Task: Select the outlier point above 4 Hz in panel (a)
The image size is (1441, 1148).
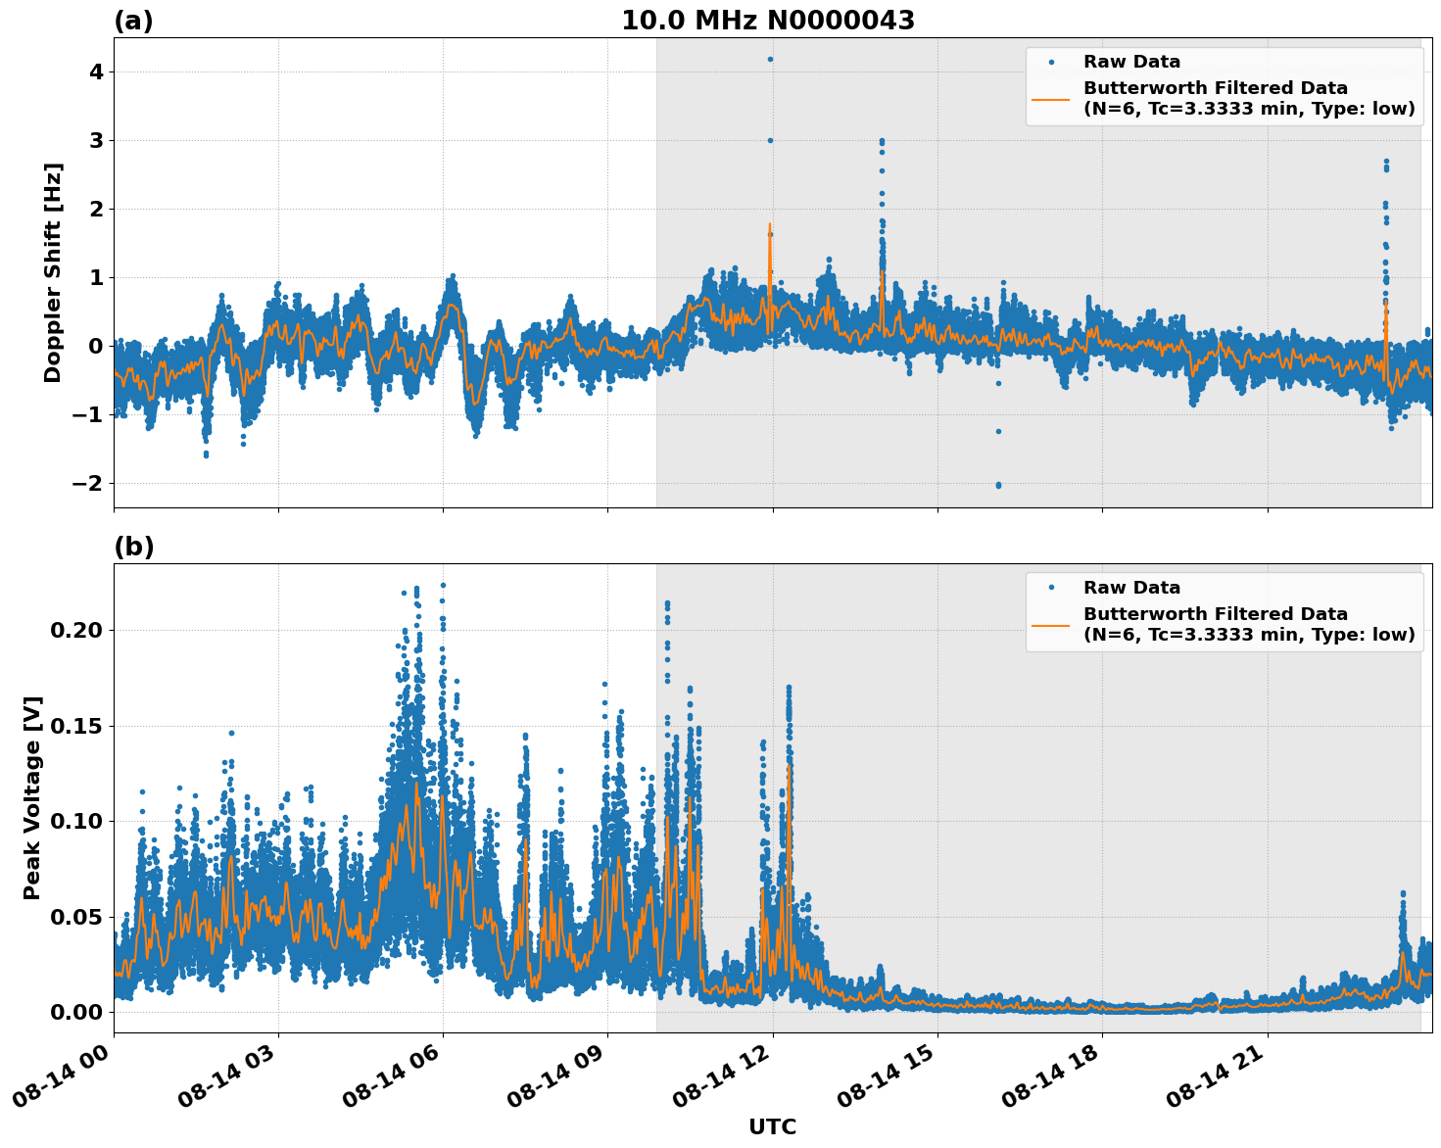Action: pos(771,59)
